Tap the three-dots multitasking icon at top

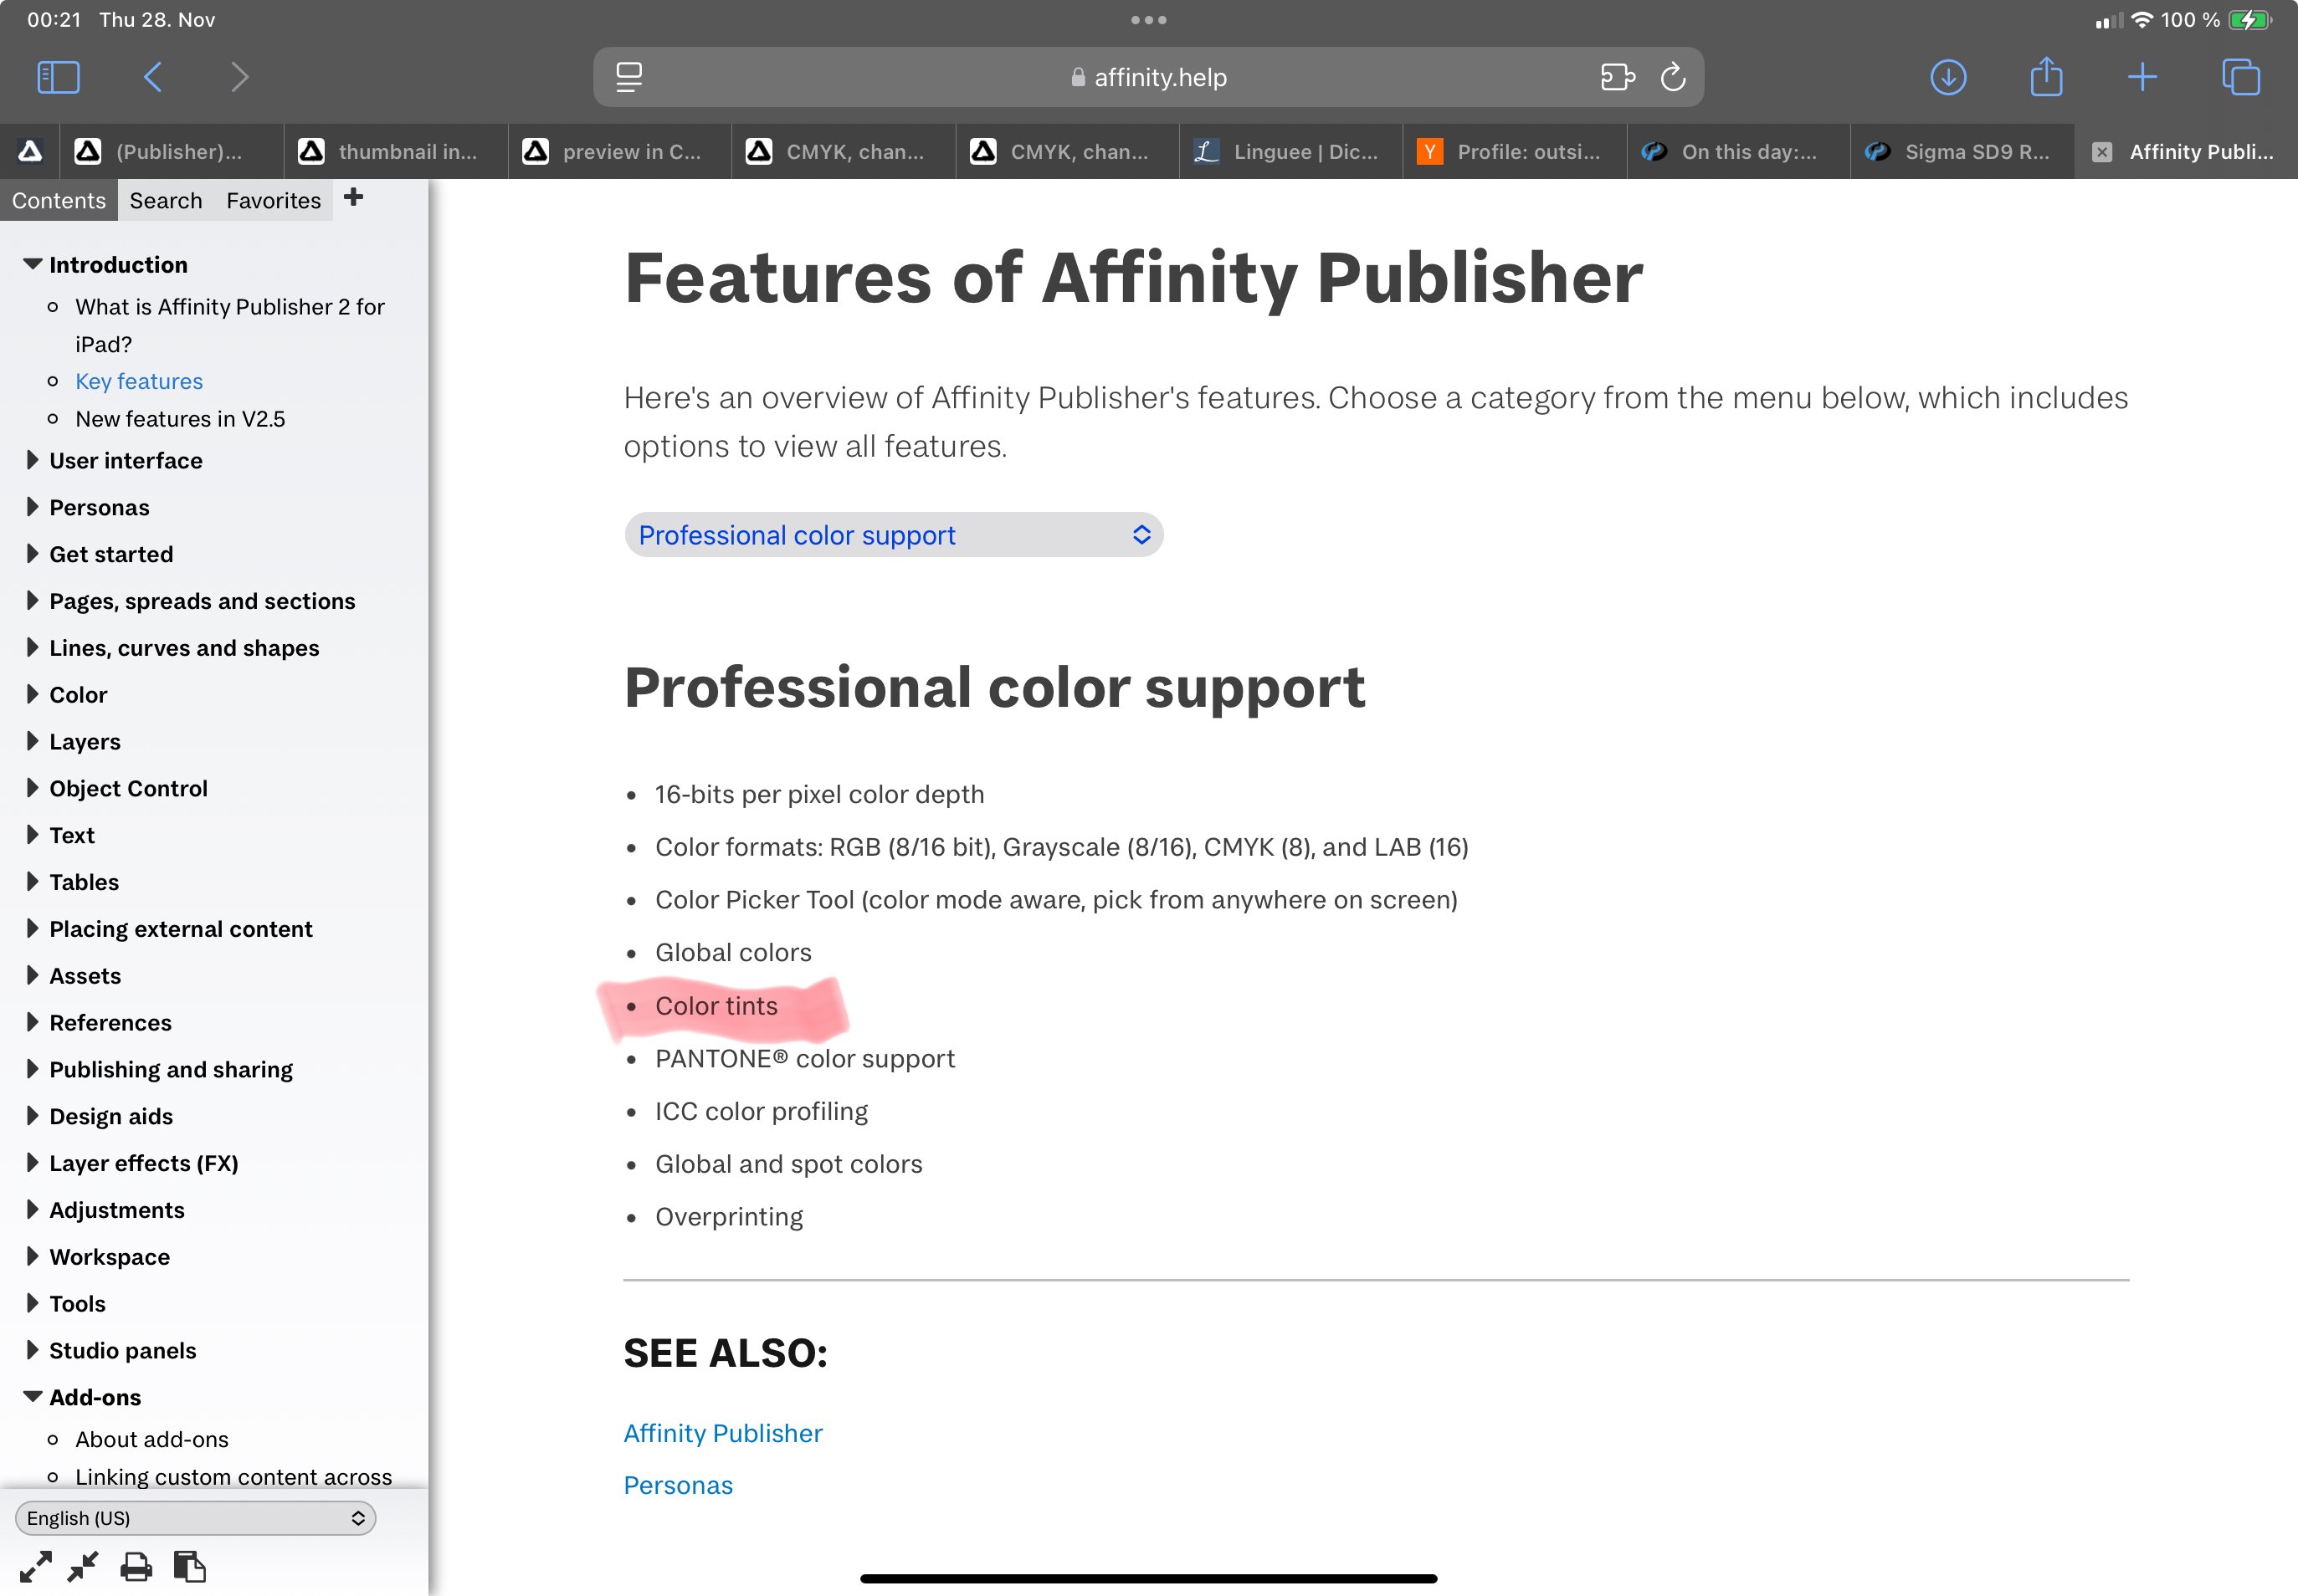[1148, 20]
